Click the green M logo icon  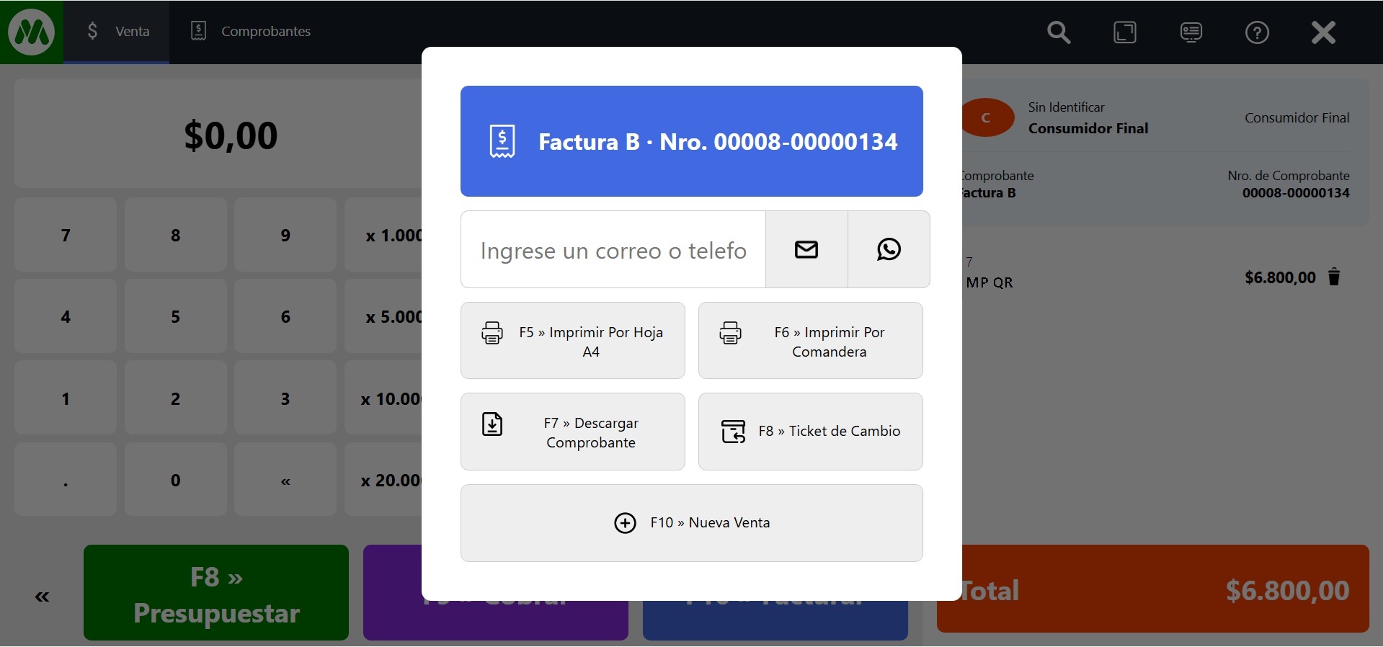pos(31,32)
